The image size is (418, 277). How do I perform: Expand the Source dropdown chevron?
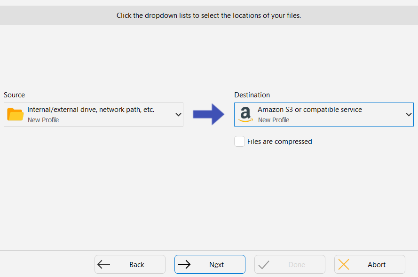tap(178, 115)
